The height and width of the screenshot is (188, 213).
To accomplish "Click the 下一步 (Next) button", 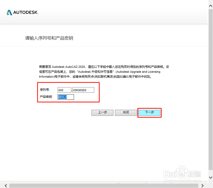I will click(x=149, y=113).
